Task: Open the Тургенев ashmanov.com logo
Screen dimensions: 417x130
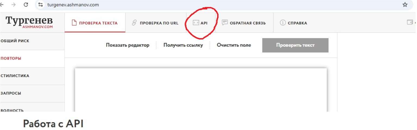Action: [29, 22]
